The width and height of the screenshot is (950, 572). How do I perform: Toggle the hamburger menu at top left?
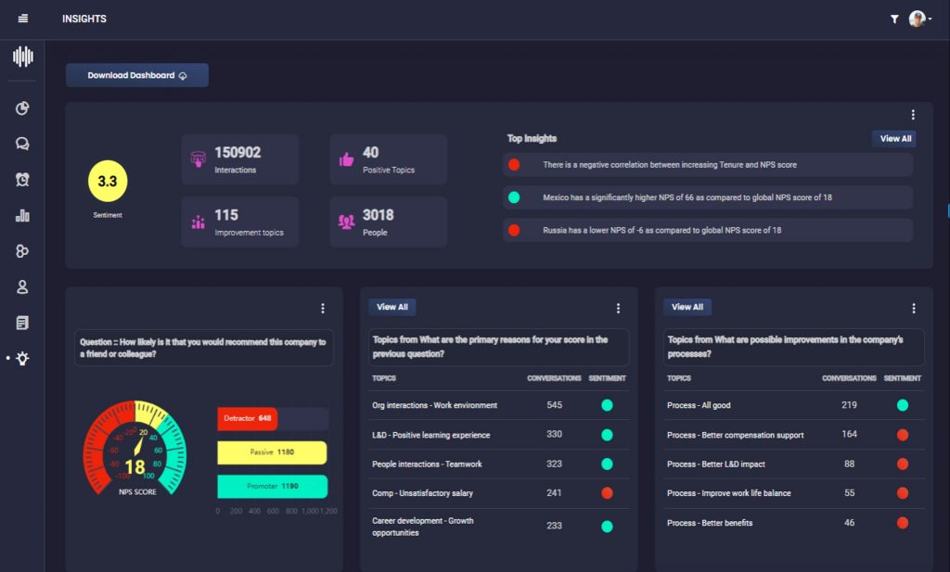click(x=23, y=19)
